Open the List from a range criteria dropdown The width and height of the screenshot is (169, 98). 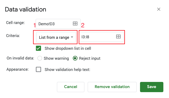click(56, 37)
